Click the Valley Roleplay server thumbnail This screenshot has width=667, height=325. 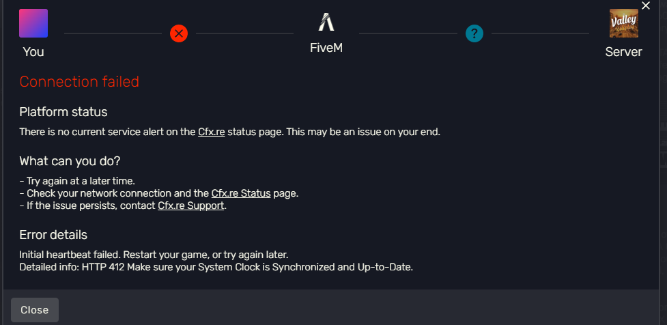pos(623,23)
